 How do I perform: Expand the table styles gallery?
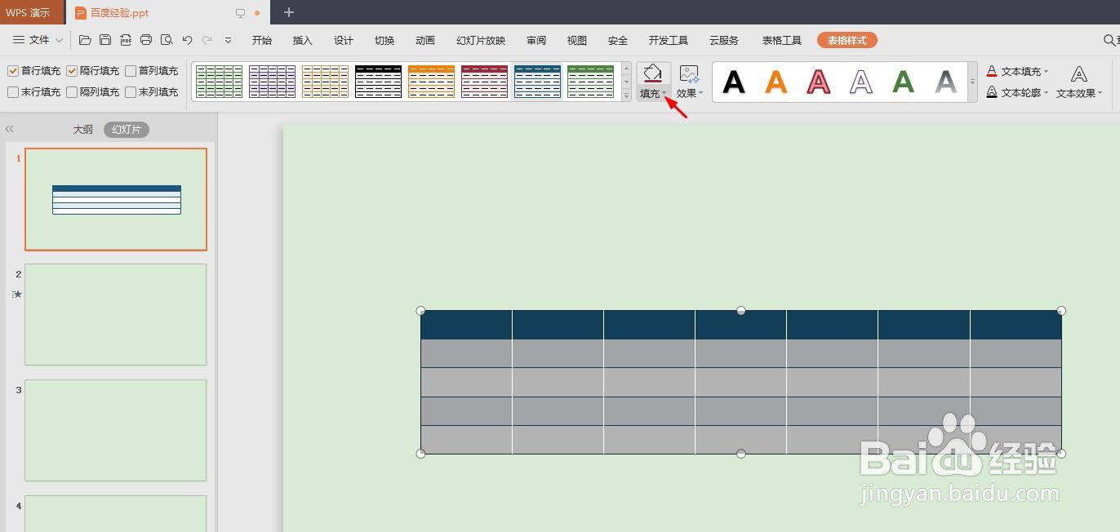coord(626,95)
